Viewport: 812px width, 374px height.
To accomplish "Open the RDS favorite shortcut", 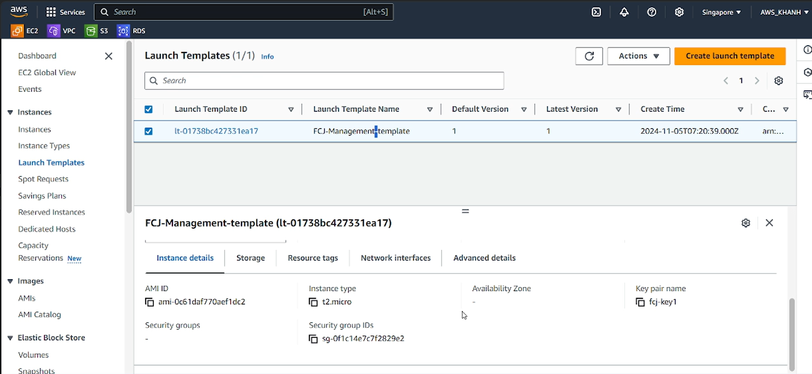I will 131,31.
